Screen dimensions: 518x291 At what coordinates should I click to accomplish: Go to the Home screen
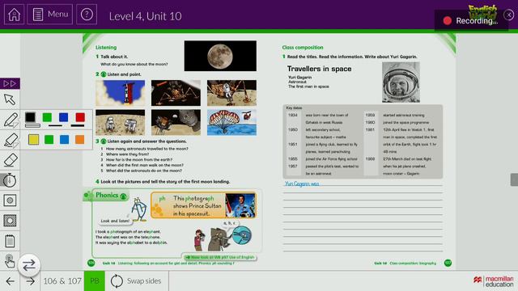click(x=14, y=15)
